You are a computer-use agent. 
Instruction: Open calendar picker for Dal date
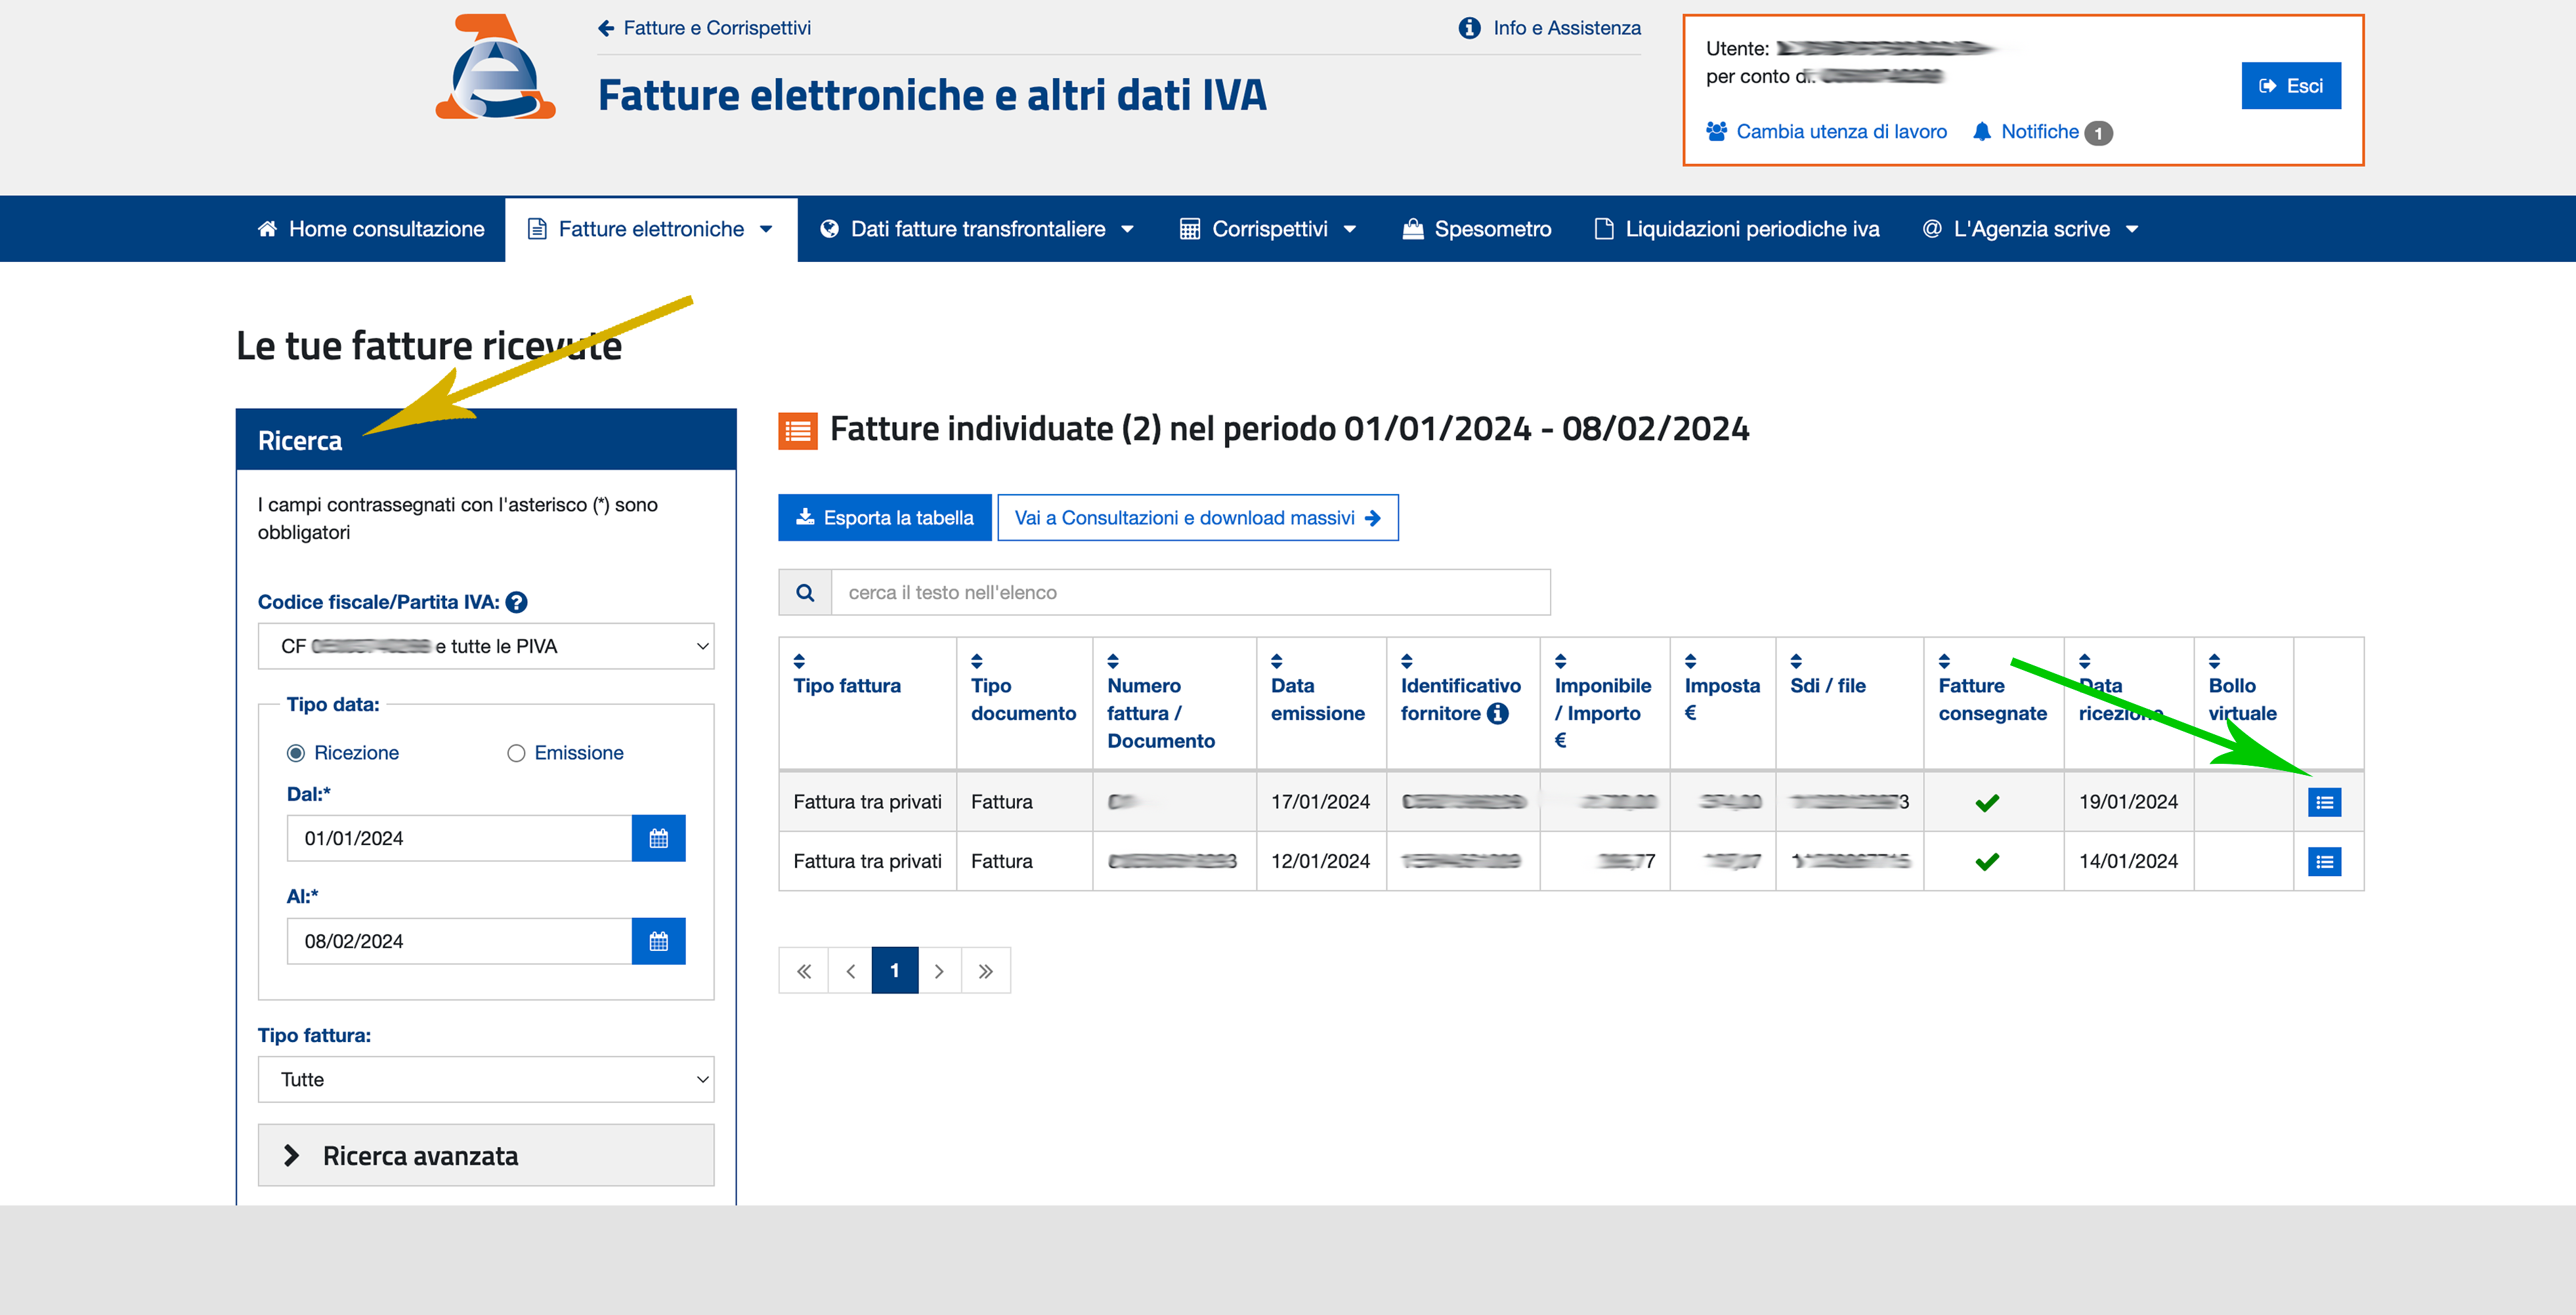click(658, 839)
